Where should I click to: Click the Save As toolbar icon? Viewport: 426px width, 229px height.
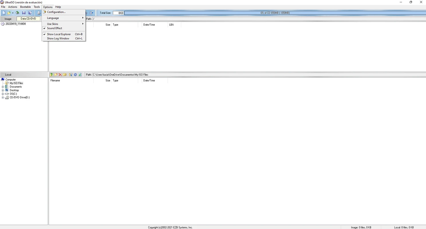point(30,13)
